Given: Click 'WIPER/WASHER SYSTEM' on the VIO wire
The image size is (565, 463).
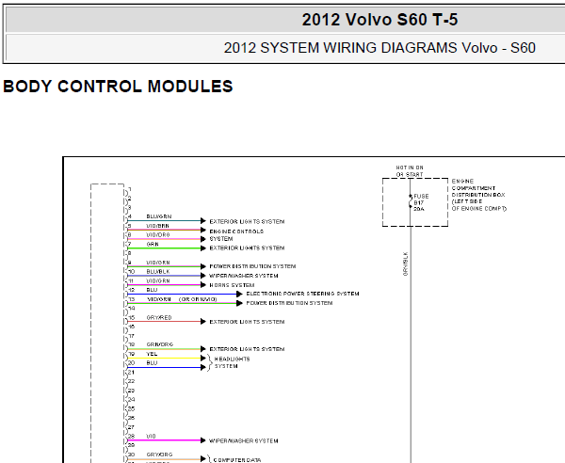Looking at the screenshot, I should (x=244, y=440).
